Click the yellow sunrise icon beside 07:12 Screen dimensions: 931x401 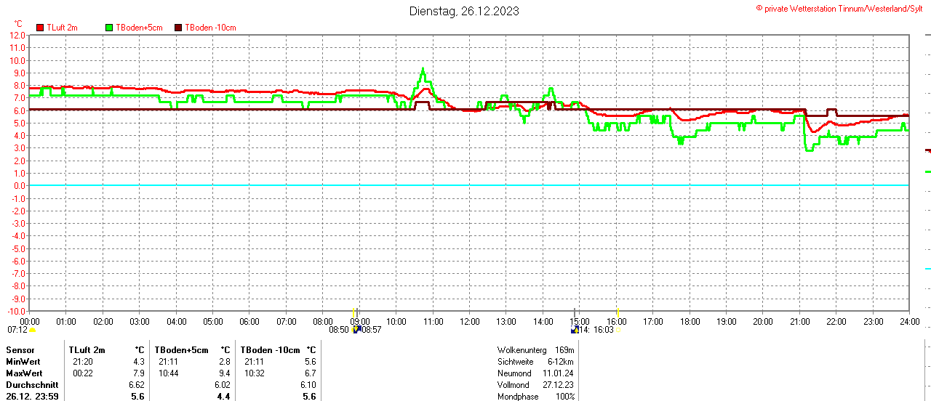pos(32,330)
